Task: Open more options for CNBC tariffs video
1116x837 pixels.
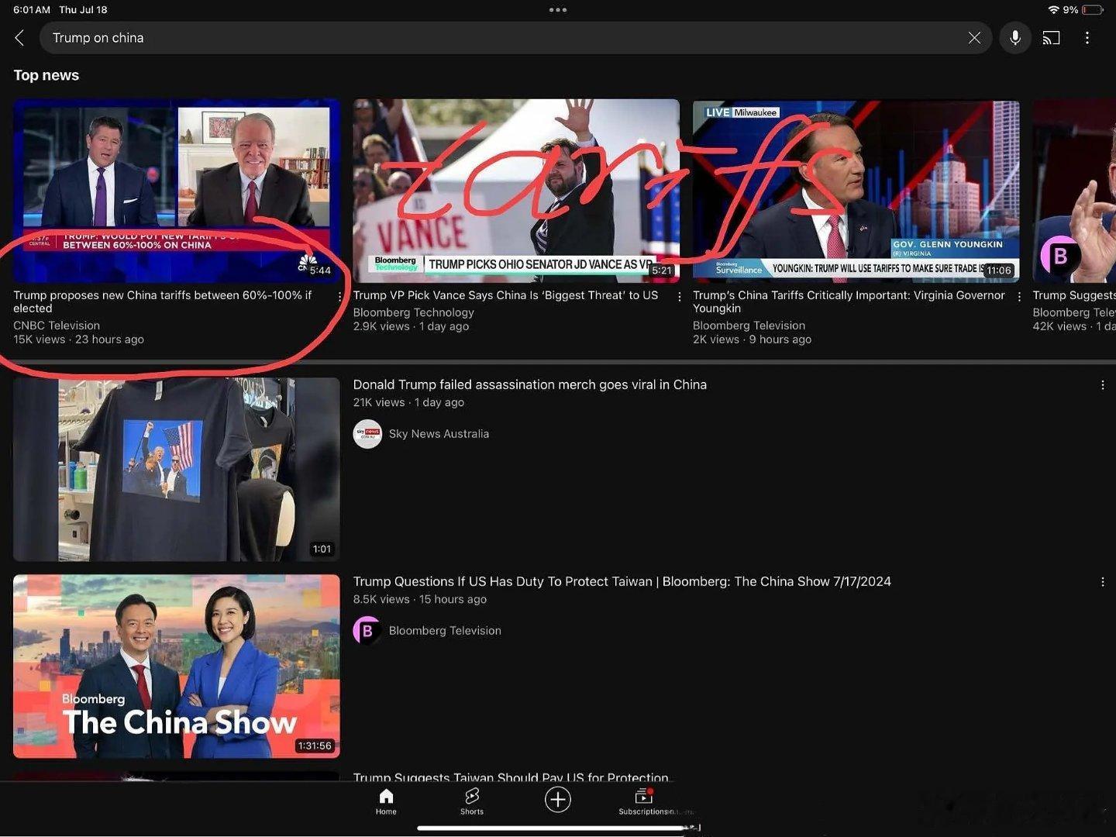Action: pyautogui.click(x=339, y=297)
